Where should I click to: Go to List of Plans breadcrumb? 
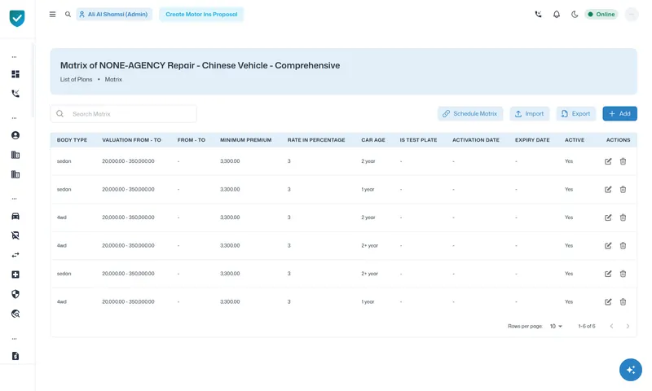coord(76,79)
